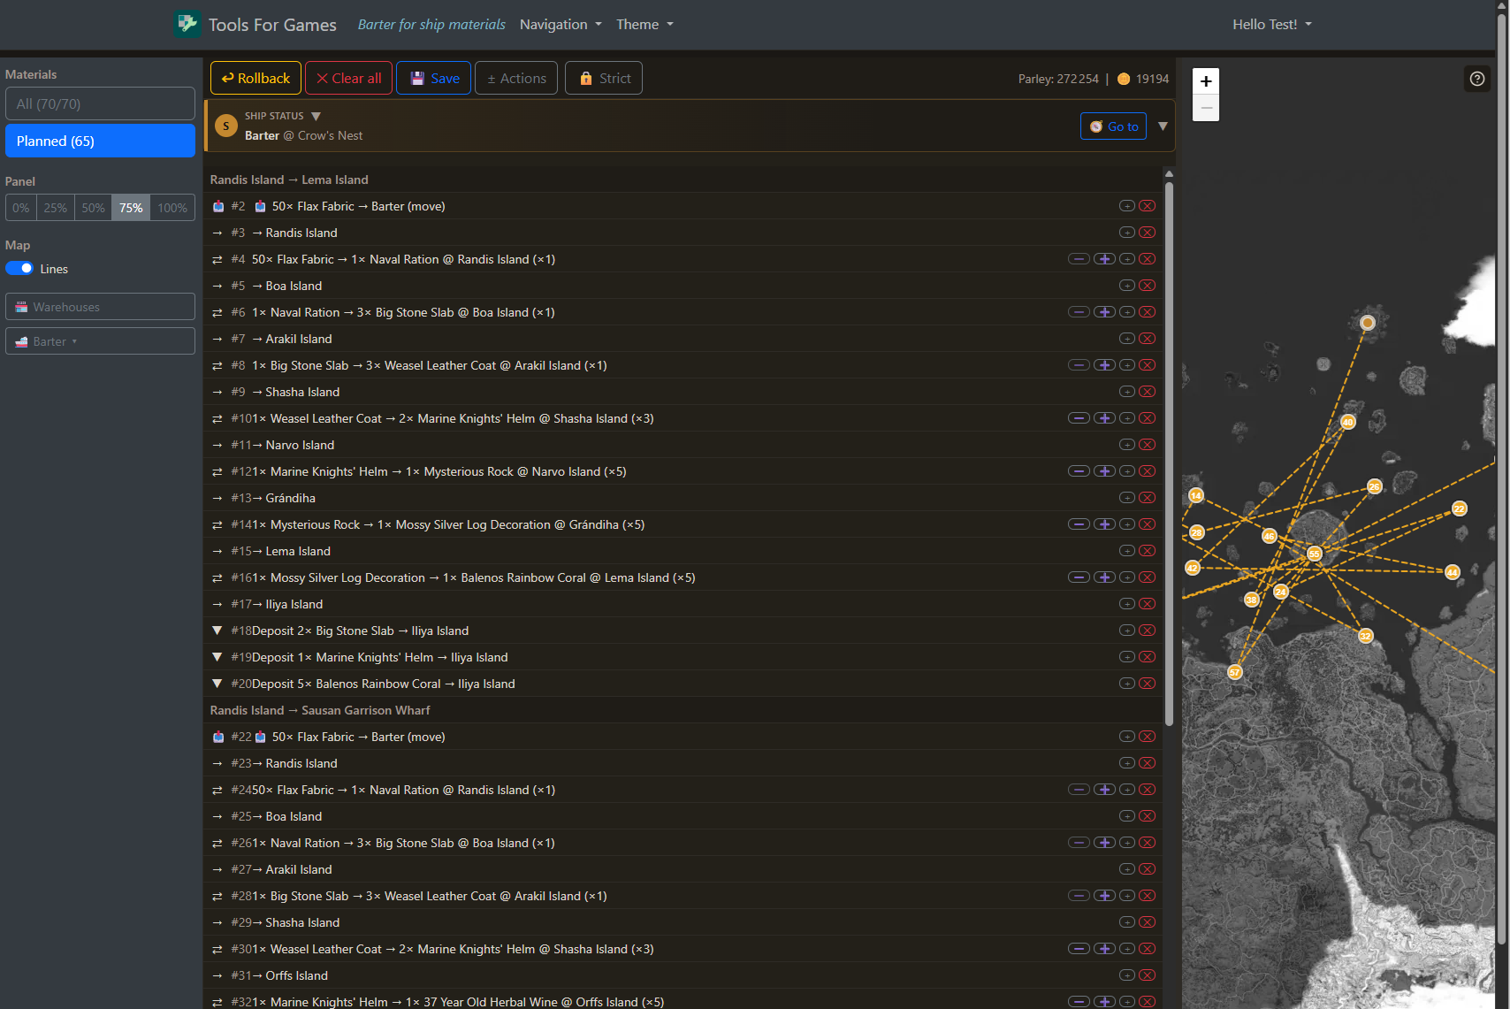
Task: Click map marker 55
Action: click(x=1315, y=554)
